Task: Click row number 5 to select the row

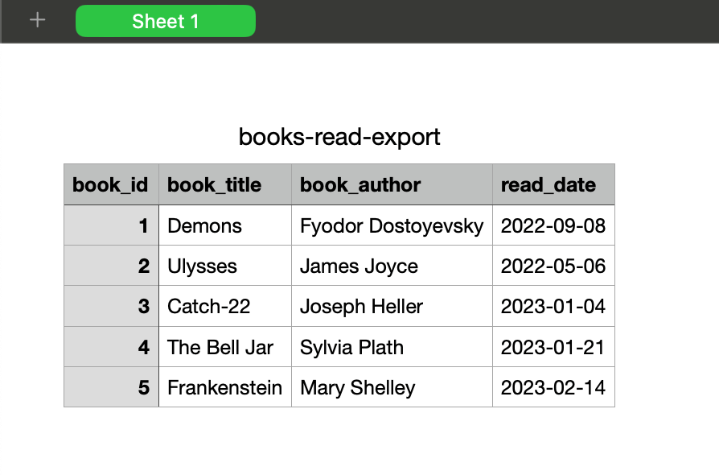Action: click(x=110, y=387)
